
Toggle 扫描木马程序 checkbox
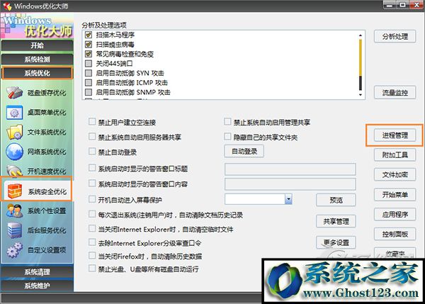tap(89, 35)
